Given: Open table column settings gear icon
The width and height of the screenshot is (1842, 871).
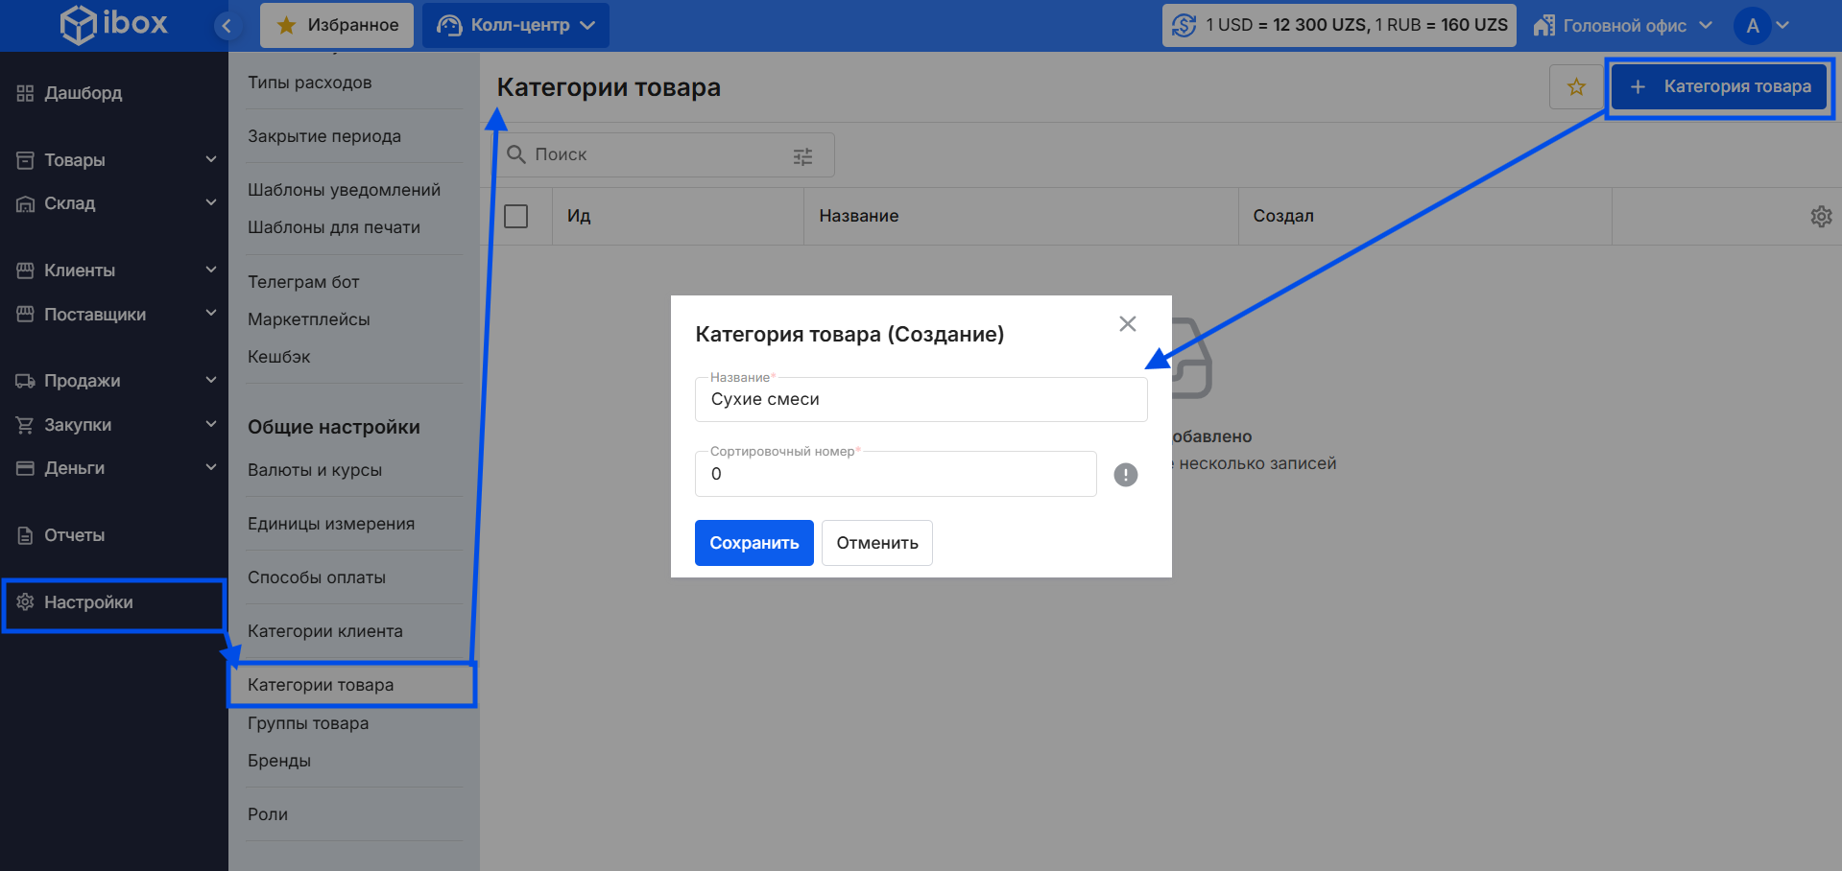Looking at the screenshot, I should (1820, 217).
